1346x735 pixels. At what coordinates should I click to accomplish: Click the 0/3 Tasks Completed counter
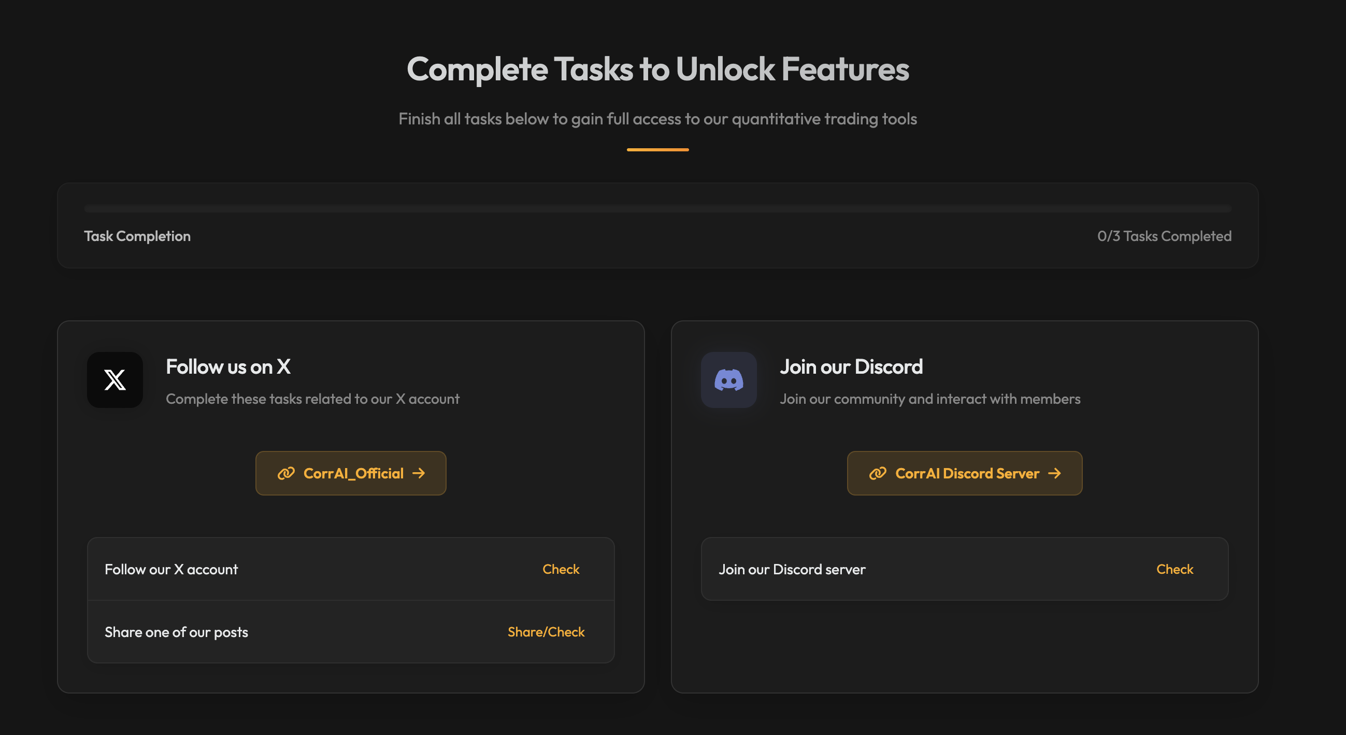1164,236
